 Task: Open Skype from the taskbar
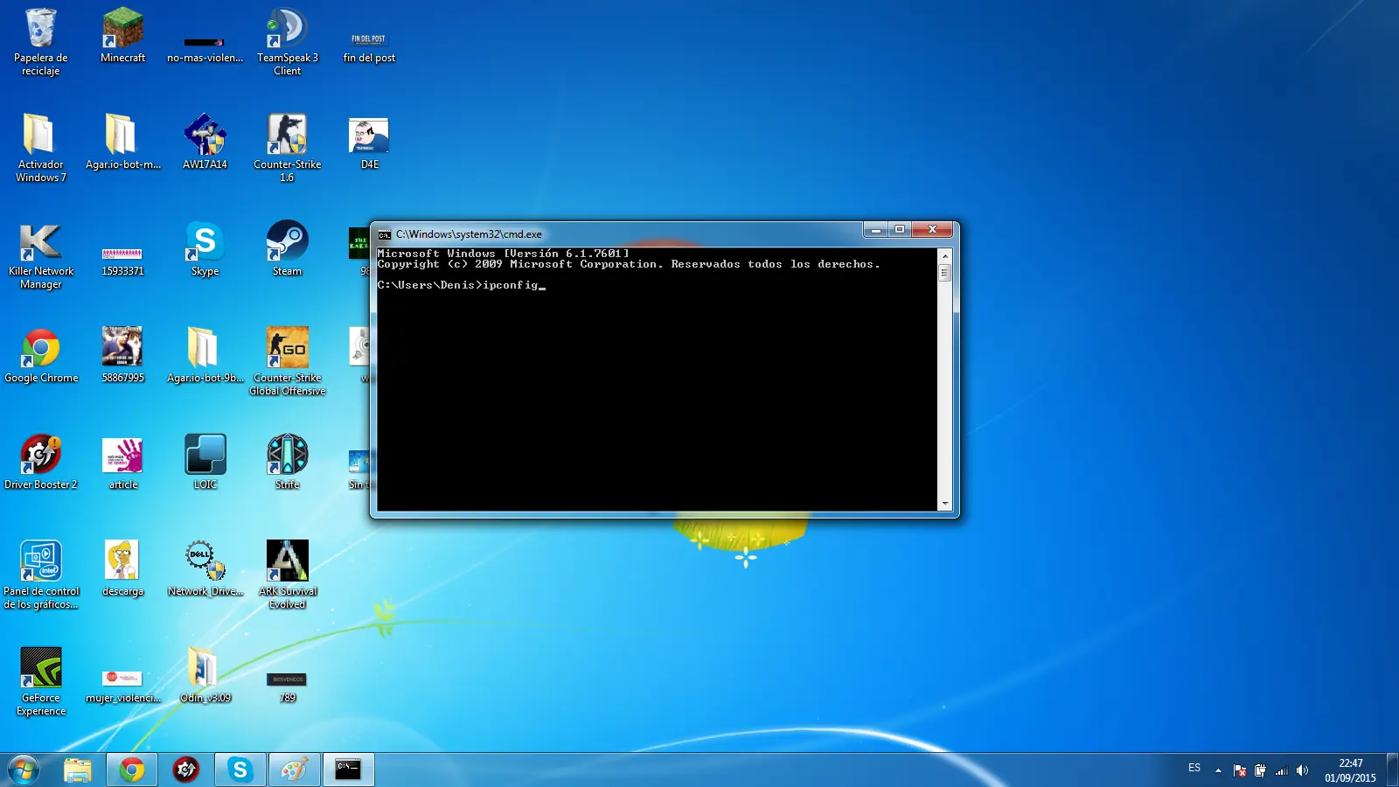point(240,770)
